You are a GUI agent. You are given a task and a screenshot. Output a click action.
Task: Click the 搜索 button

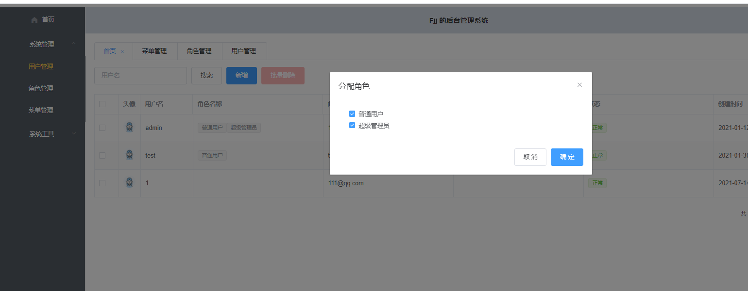click(207, 76)
